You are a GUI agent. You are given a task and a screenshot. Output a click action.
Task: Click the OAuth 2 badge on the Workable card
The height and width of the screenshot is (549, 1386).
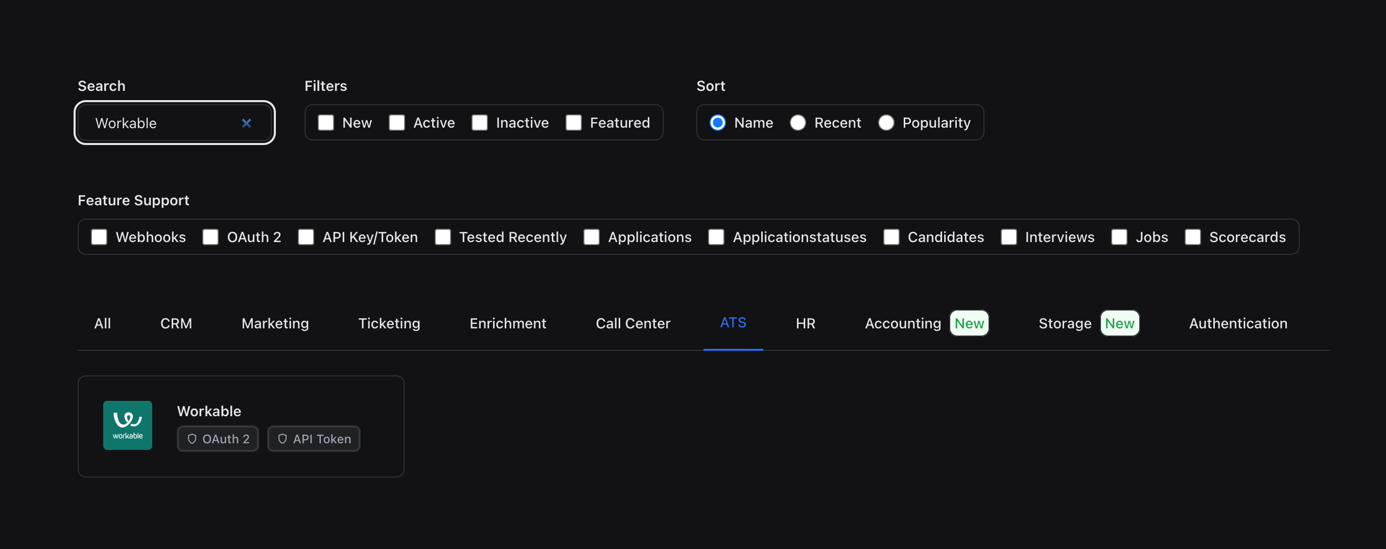point(217,439)
